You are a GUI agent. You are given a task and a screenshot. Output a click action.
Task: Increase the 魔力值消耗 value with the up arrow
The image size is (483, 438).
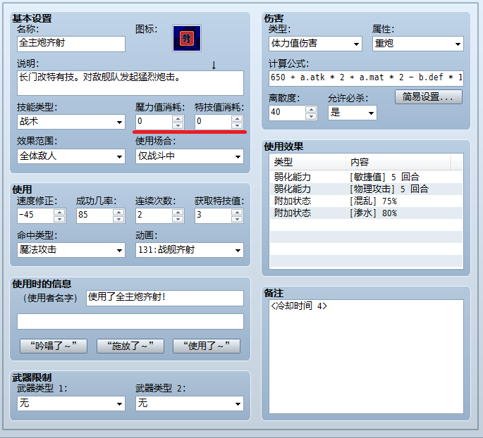(178, 118)
